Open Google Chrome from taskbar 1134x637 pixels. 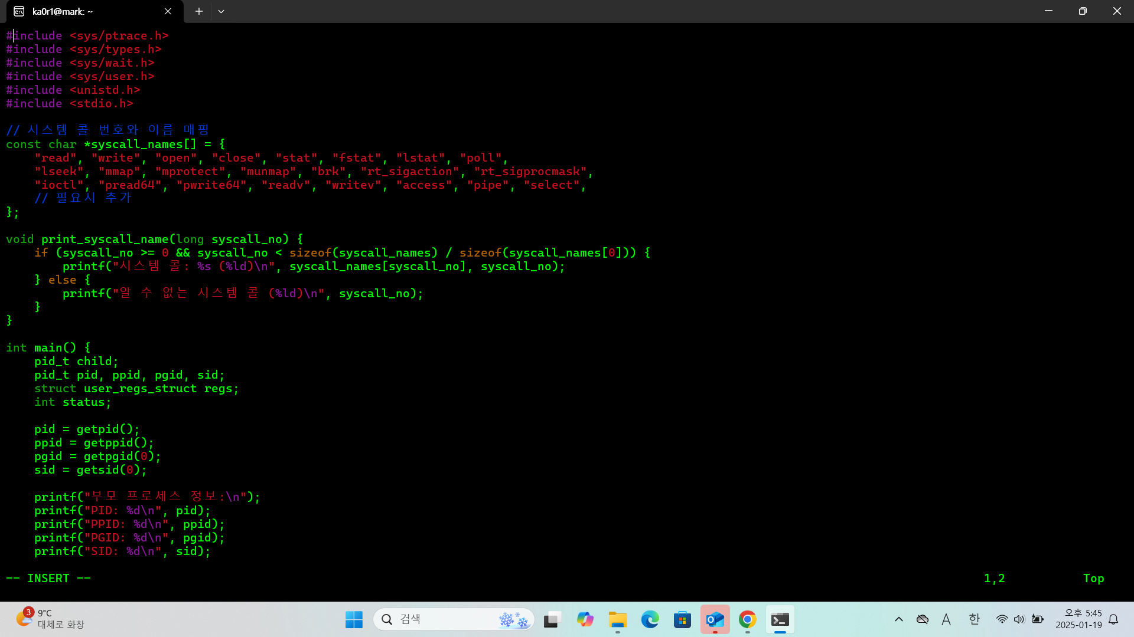747,619
